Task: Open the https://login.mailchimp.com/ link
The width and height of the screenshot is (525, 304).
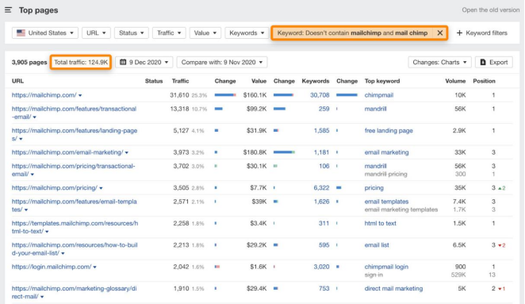Action: (52, 267)
